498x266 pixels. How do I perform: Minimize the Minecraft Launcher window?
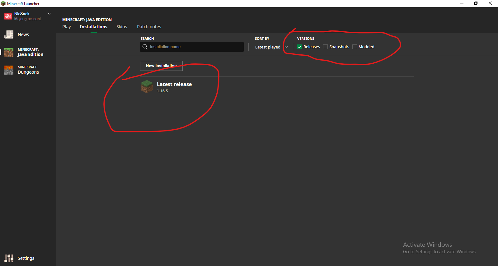click(x=462, y=3)
